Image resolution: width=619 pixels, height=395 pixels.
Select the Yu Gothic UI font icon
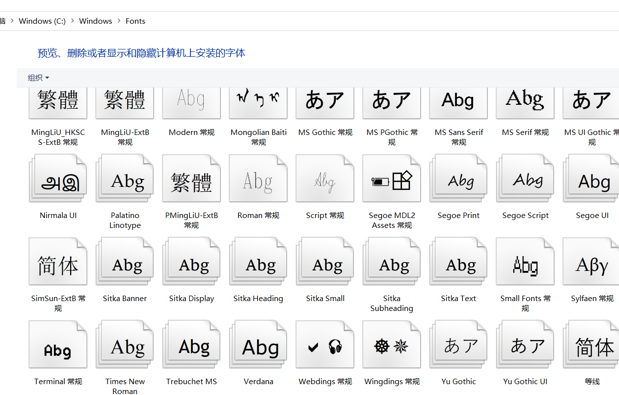[525, 344]
